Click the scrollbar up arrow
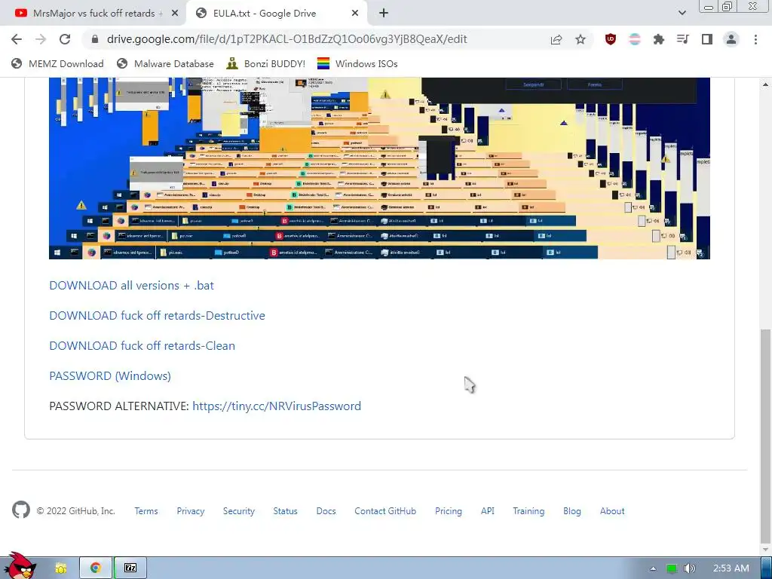 pyautogui.click(x=766, y=84)
